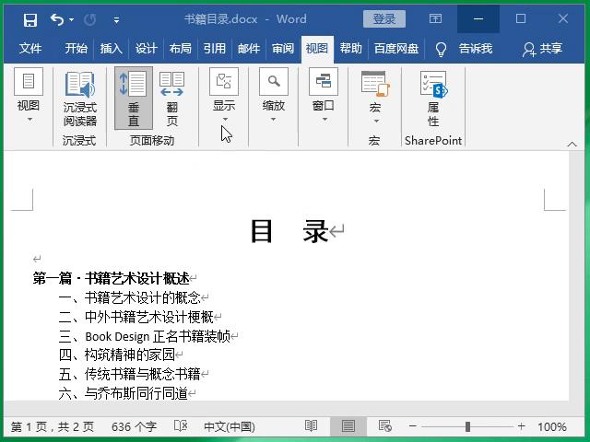Switch to the 布局 tab
The image size is (590, 442).
point(181,49)
